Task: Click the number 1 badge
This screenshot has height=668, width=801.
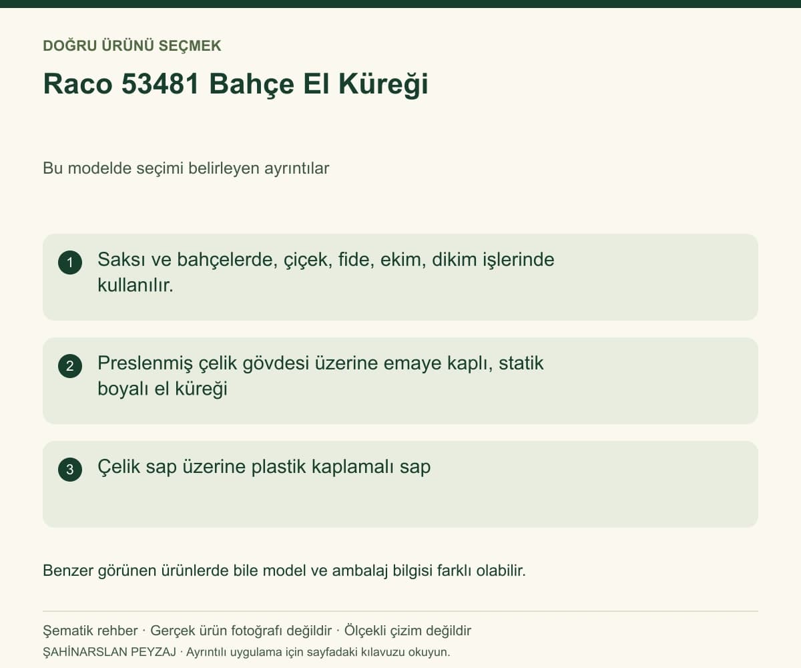Action: tap(70, 263)
